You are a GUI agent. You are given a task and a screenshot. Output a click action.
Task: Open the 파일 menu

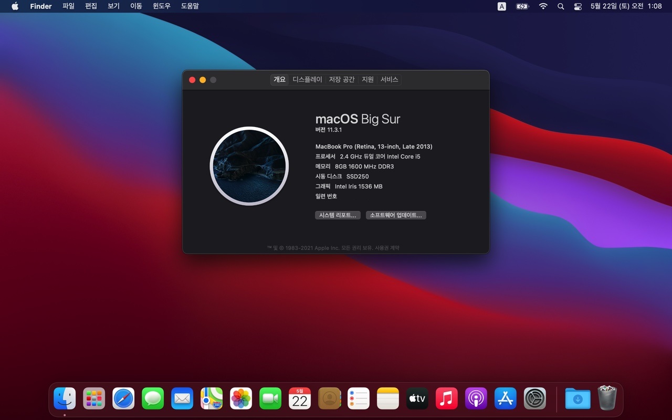(68, 6)
